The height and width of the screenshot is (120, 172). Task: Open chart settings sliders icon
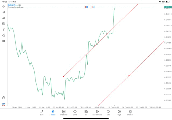3,24
